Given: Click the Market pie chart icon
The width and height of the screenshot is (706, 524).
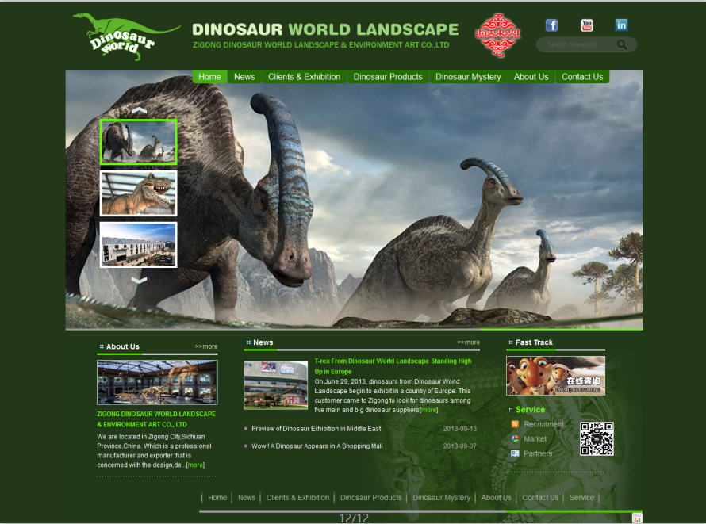Looking at the screenshot, I should (515, 439).
